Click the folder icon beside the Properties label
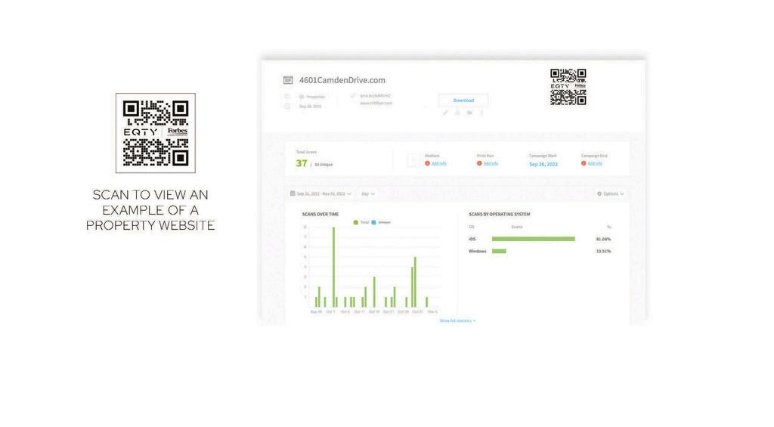 (x=287, y=97)
